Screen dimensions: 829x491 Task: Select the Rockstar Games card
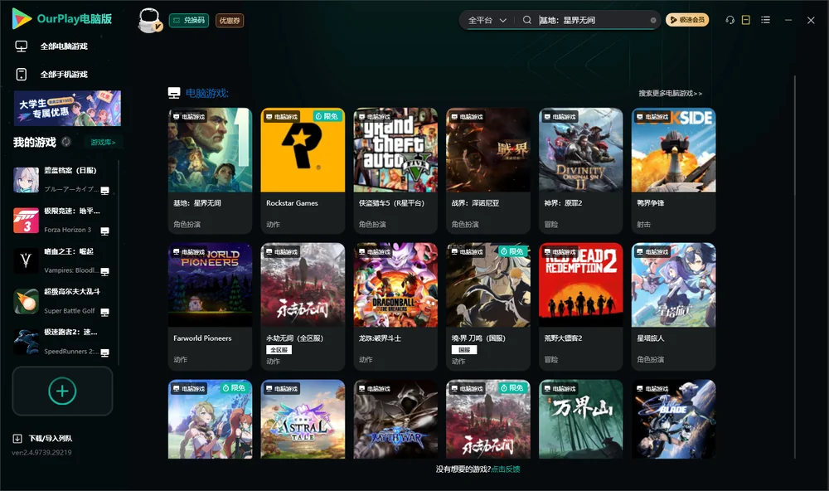click(303, 170)
